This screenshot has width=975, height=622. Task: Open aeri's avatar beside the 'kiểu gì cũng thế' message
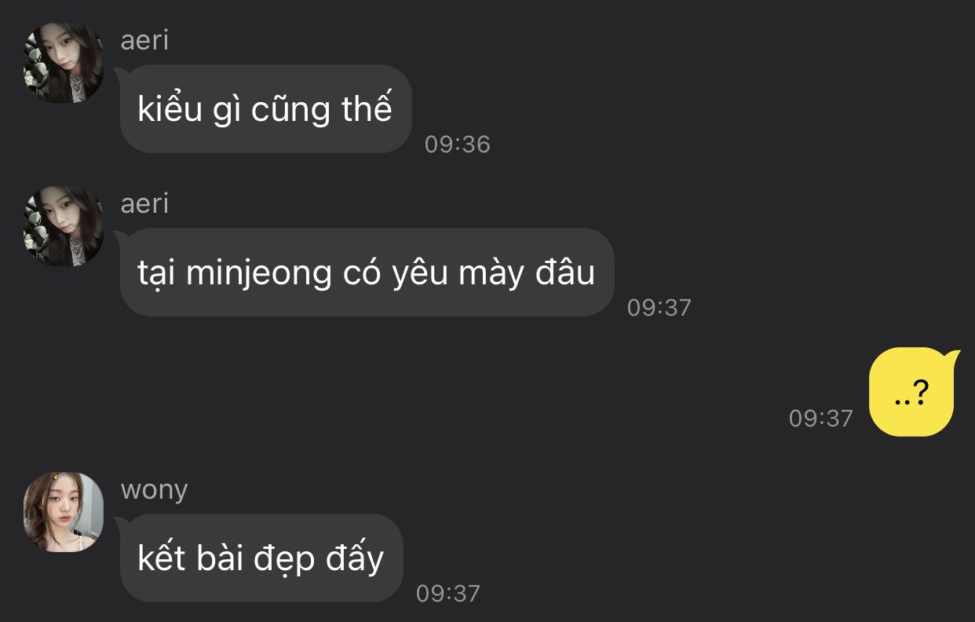coord(64,62)
